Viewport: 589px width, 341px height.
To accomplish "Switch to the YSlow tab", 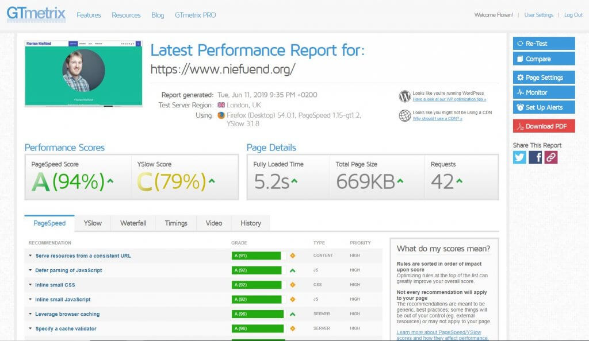I will point(93,223).
